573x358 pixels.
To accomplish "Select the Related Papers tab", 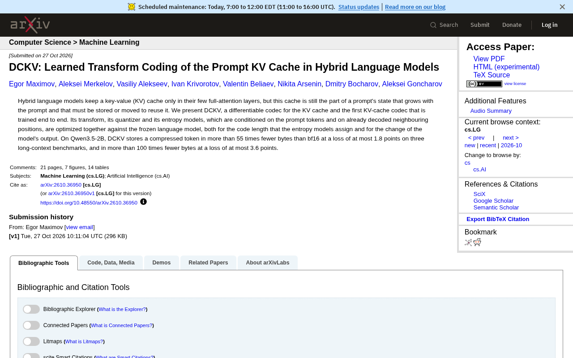I will click(208, 263).
